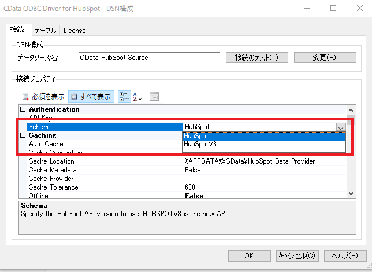Choose HubSpotV3 in the dropdown list
The width and height of the screenshot is (372, 272).
[263, 144]
